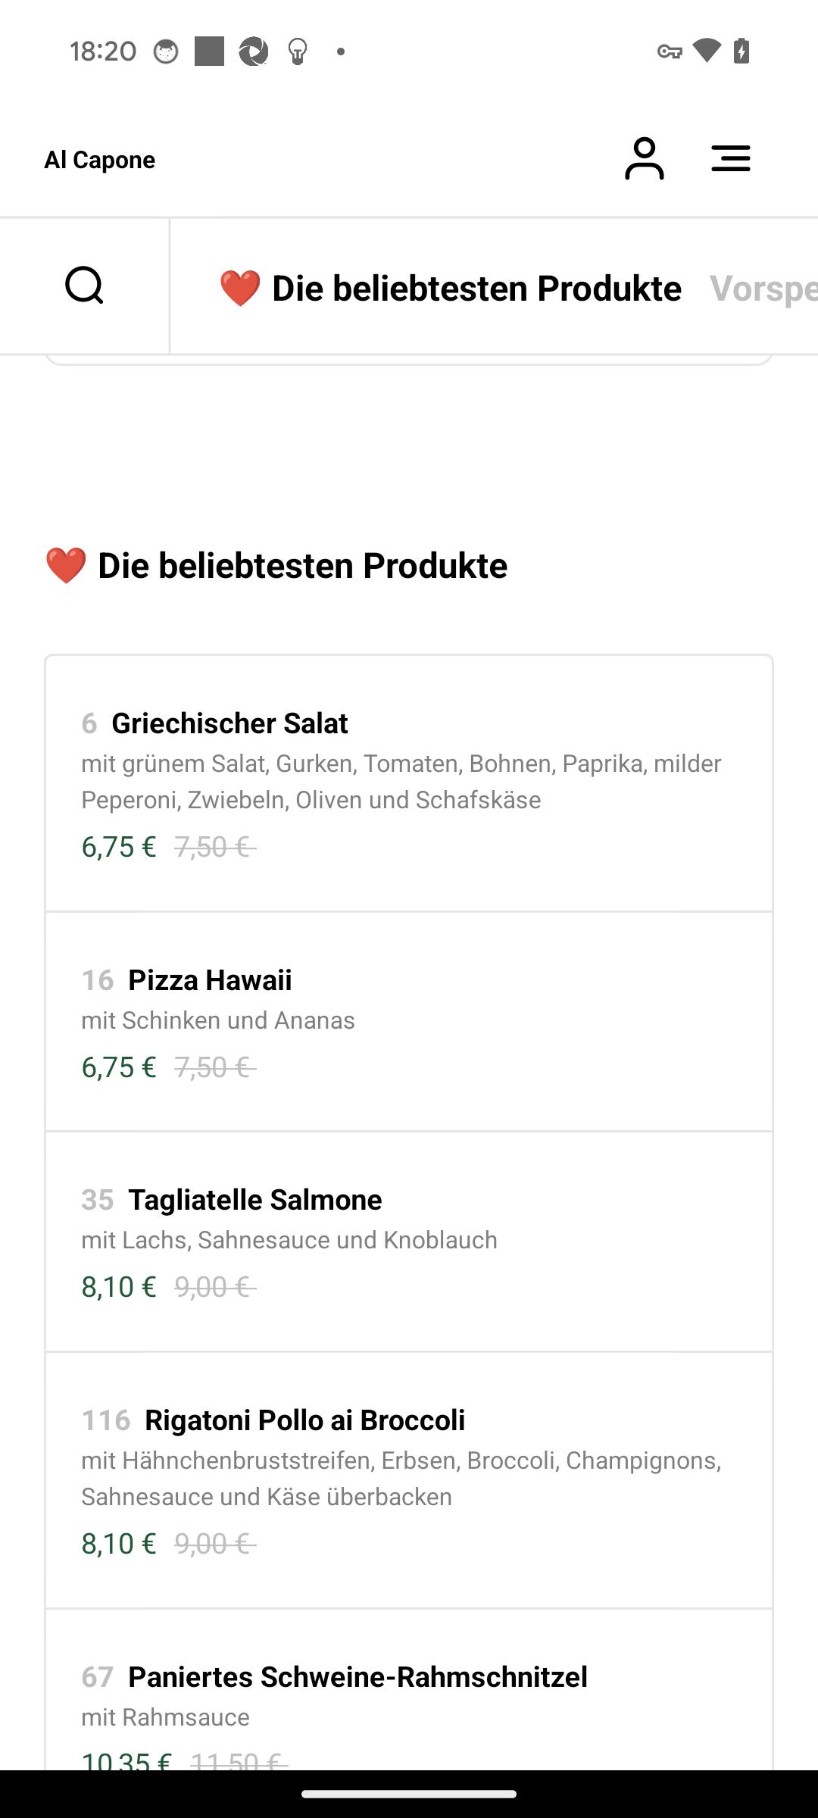This screenshot has height=1818, width=818.
Task: Tap the VPN key status icon
Action: point(670,52)
